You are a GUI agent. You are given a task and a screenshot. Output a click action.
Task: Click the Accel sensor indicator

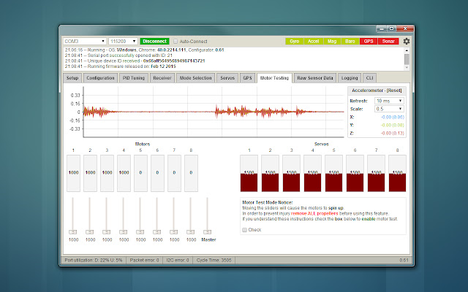(314, 42)
